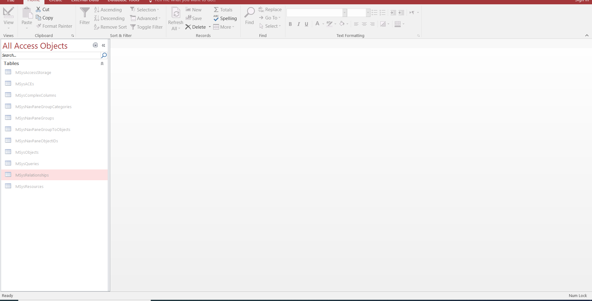Viewport: 592px width, 301px height.
Task: Click the Find magnifier icon
Action: pyautogui.click(x=250, y=13)
